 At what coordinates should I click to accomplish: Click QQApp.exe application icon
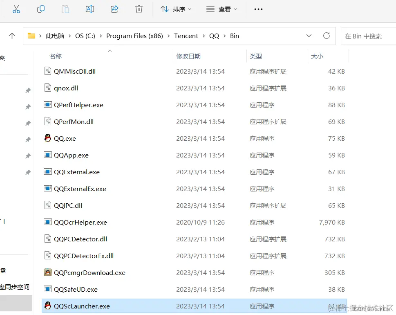(48, 155)
